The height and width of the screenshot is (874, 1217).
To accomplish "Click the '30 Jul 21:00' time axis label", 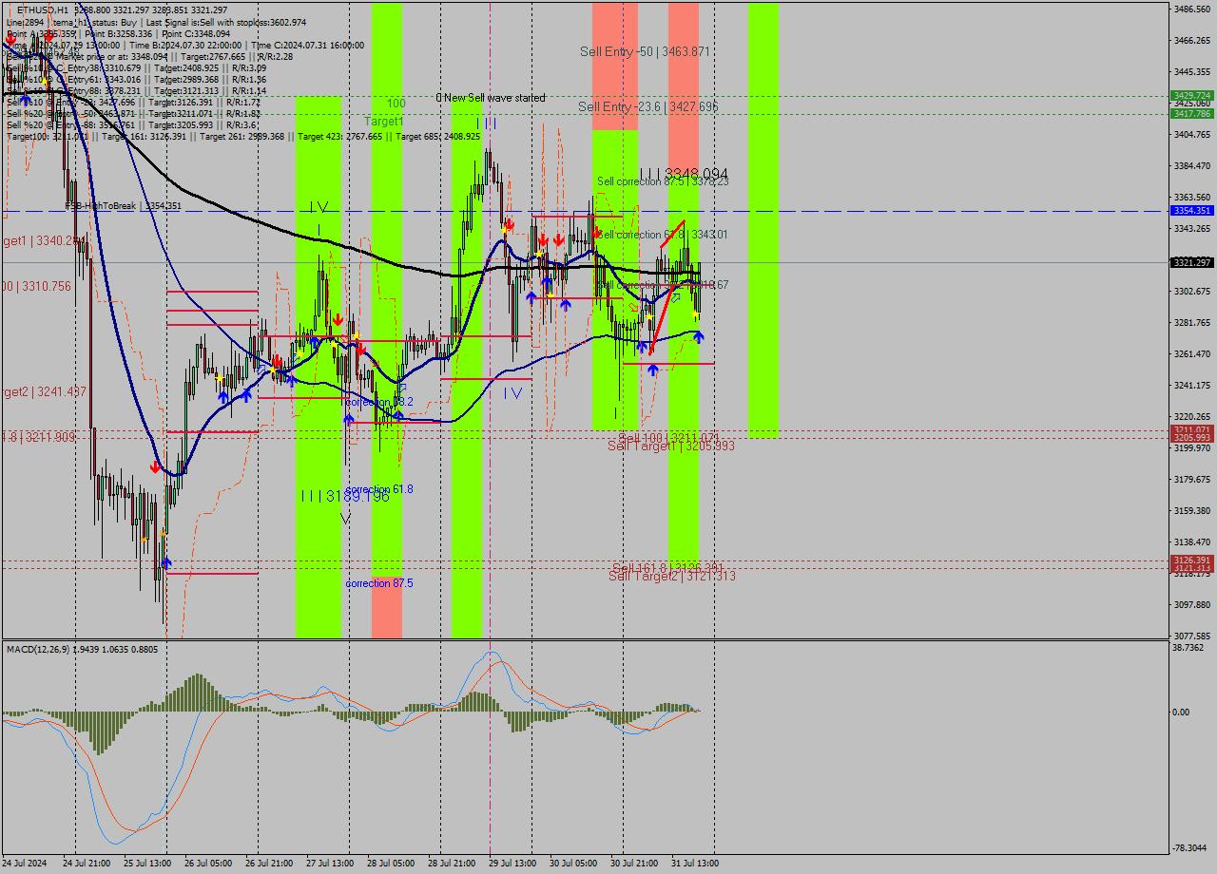I will click(x=634, y=864).
